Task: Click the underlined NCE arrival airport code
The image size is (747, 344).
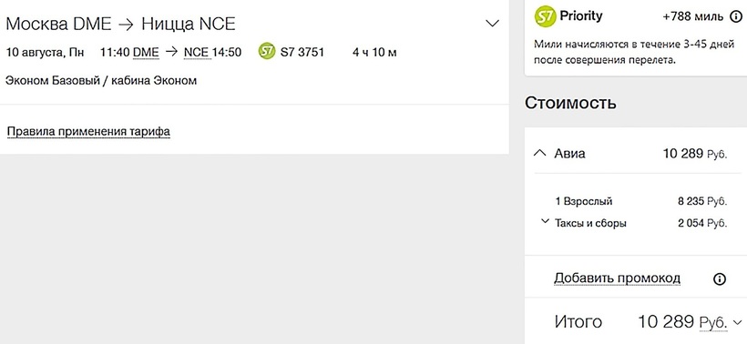Action: coord(196,53)
